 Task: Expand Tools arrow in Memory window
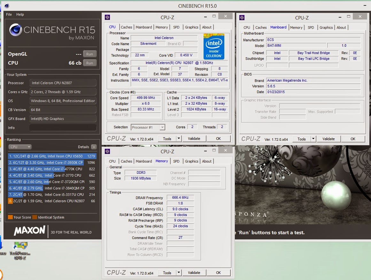(179, 273)
